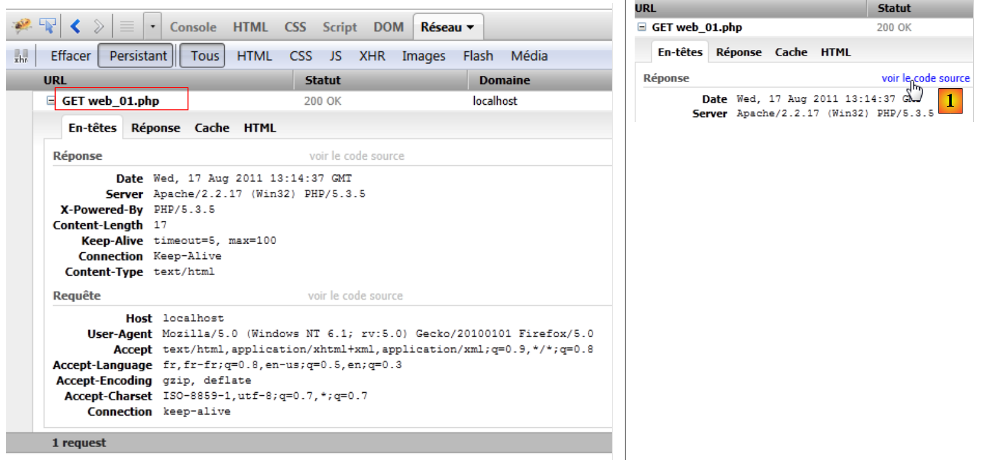The image size is (981, 460).
Task: Click the xhr pause icon
Action: pyautogui.click(x=21, y=56)
